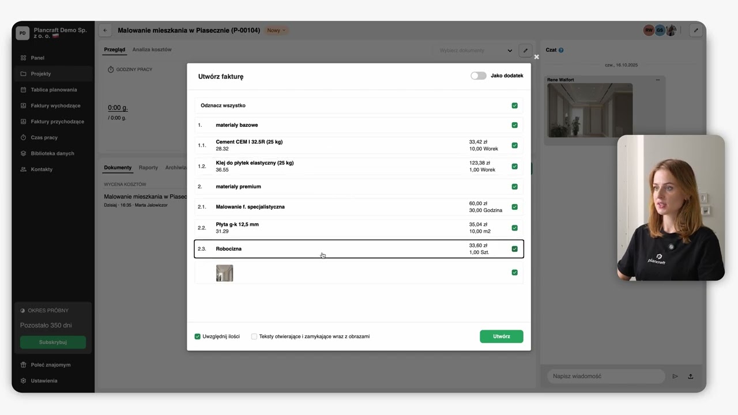Open the Plancraft Demo company header
This screenshot has height=415, width=738.
(x=53, y=33)
